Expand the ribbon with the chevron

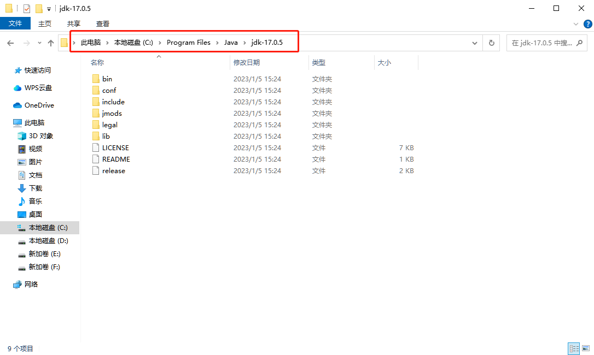tap(576, 24)
